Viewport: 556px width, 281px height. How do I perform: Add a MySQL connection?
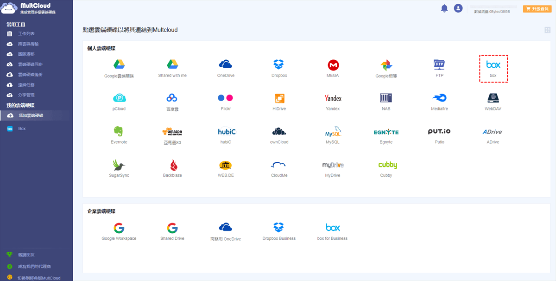coord(333,132)
